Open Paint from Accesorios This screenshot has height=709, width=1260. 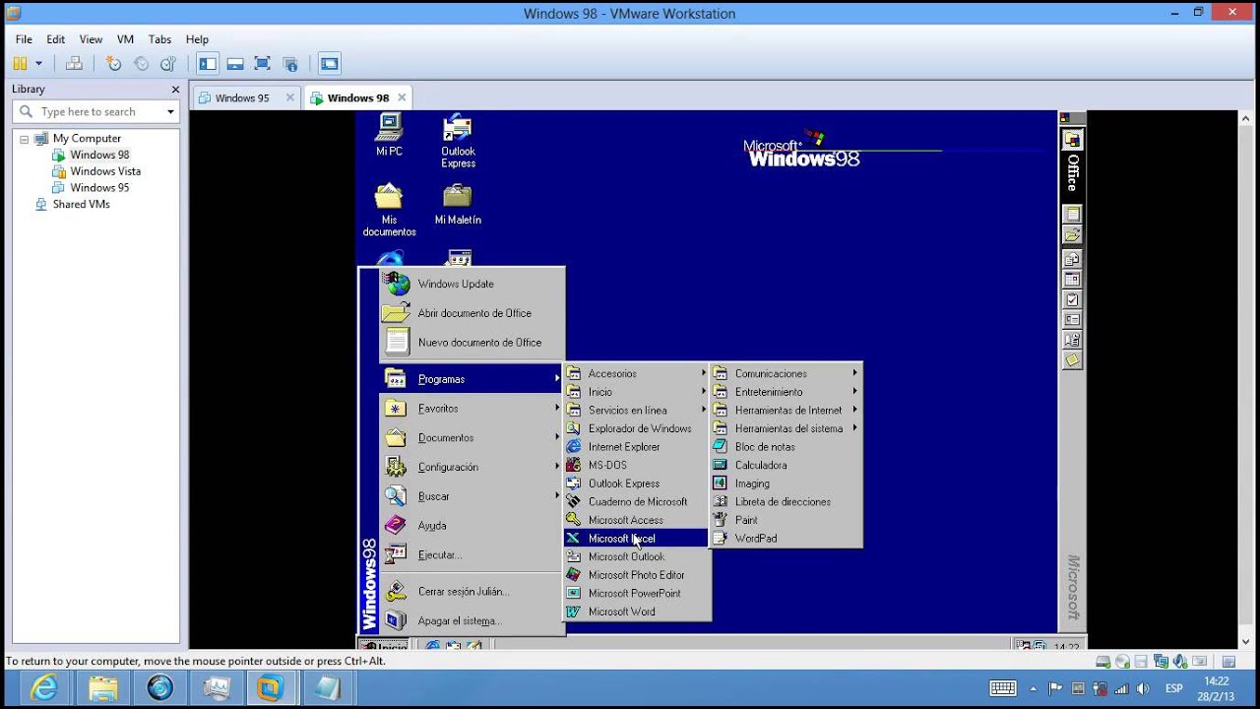click(787, 520)
